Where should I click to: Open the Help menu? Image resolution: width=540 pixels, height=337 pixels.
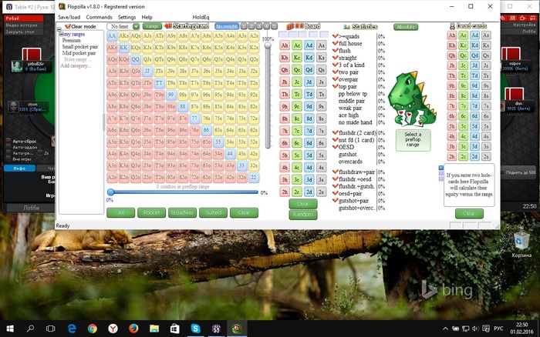point(147,17)
